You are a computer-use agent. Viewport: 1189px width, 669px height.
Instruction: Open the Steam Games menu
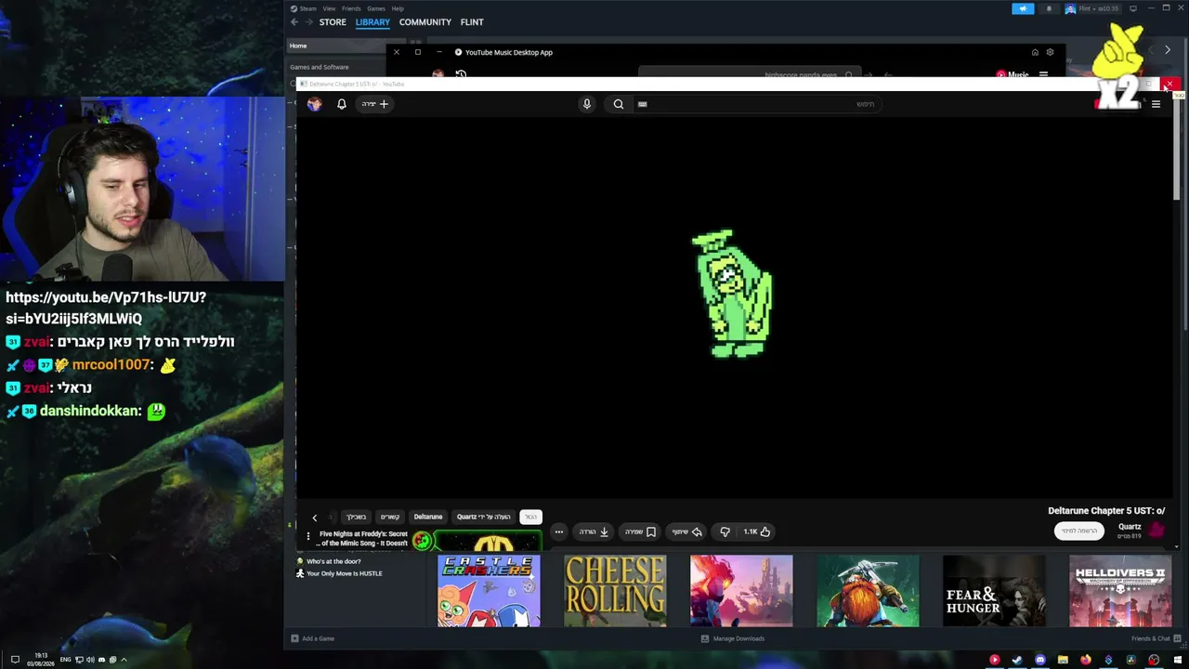tap(376, 8)
